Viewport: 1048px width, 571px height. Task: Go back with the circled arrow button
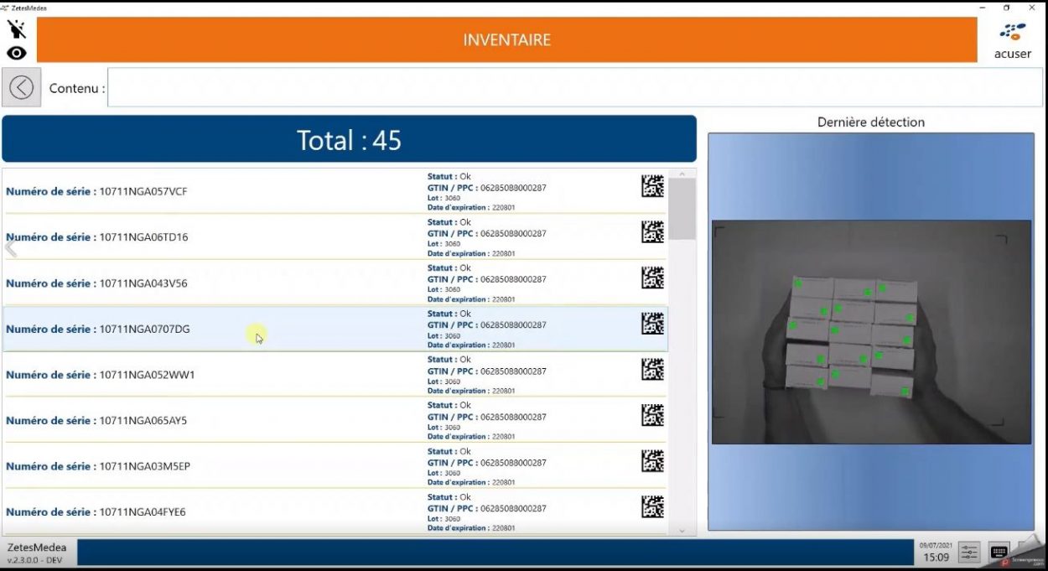tap(21, 87)
